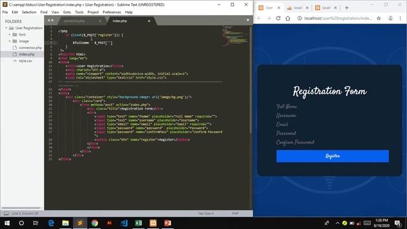Switch to the User browser tab
Viewport: 407px width, 229px height.
coord(269,8)
